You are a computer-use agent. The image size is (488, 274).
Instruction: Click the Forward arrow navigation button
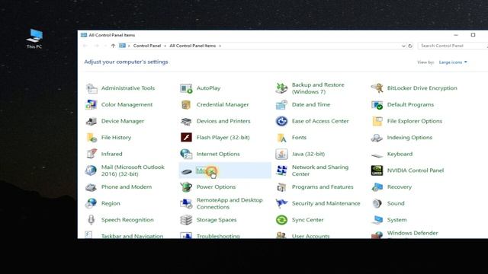pos(97,46)
